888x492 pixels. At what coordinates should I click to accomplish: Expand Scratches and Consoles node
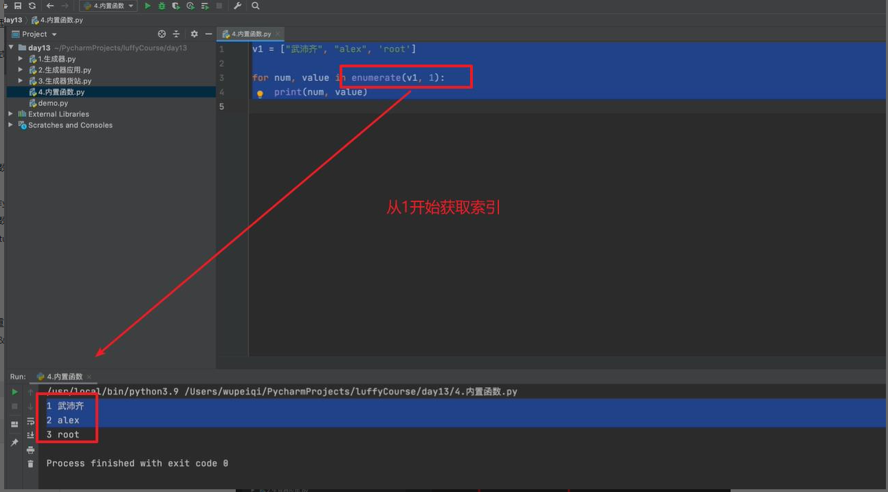tap(10, 125)
